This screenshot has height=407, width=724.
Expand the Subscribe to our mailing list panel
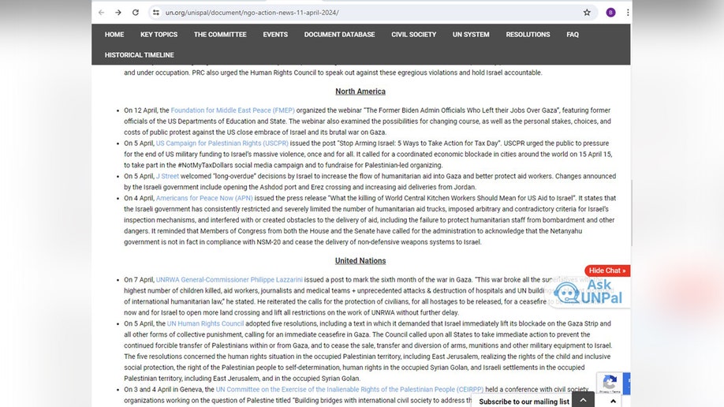pyautogui.click(x=613, y=401)
